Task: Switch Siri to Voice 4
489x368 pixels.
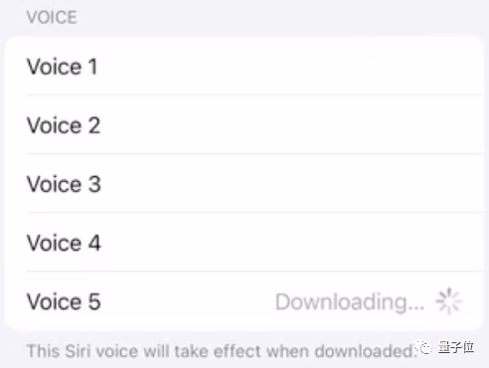Action: 244,242
